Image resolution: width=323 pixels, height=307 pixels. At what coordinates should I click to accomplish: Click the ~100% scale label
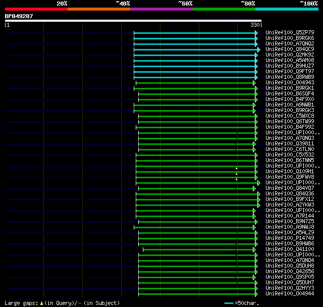309,4
